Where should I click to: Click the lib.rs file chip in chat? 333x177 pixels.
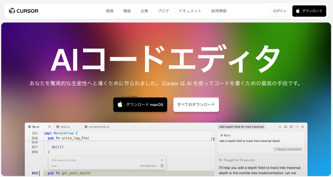click(x=225, y=135)
